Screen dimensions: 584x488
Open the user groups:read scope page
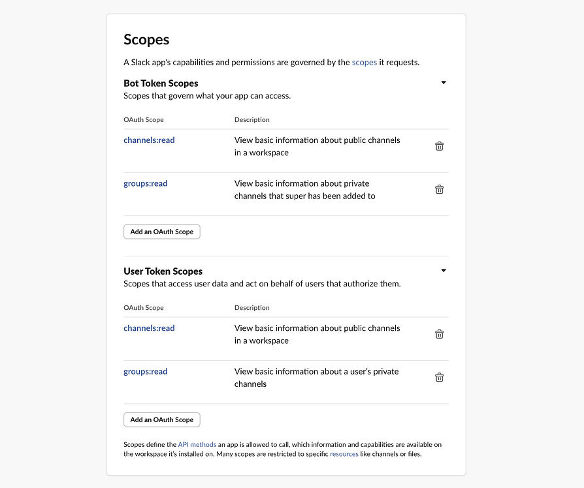coord(145,371)
